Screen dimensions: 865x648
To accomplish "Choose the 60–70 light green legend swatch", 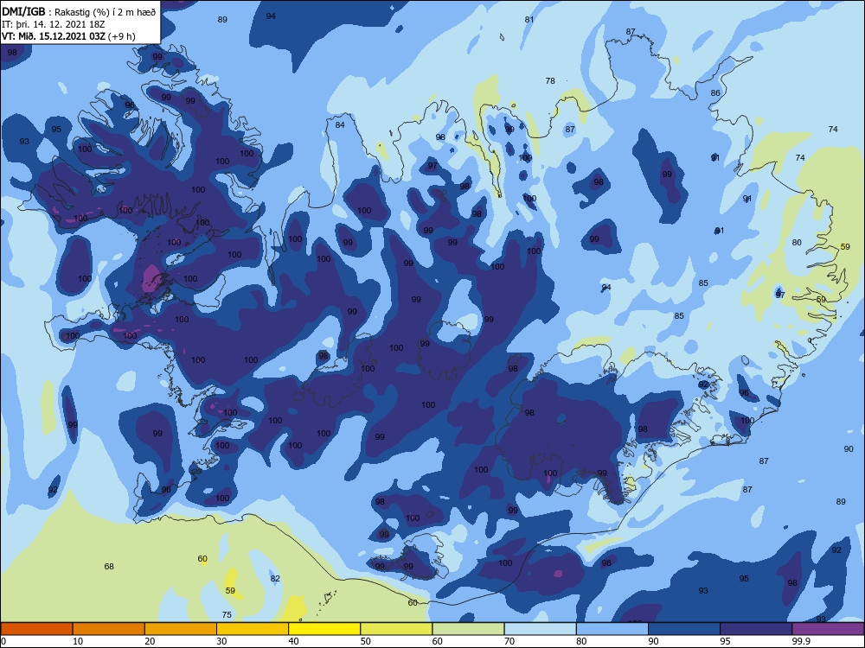I will click(x=468, y=629).
